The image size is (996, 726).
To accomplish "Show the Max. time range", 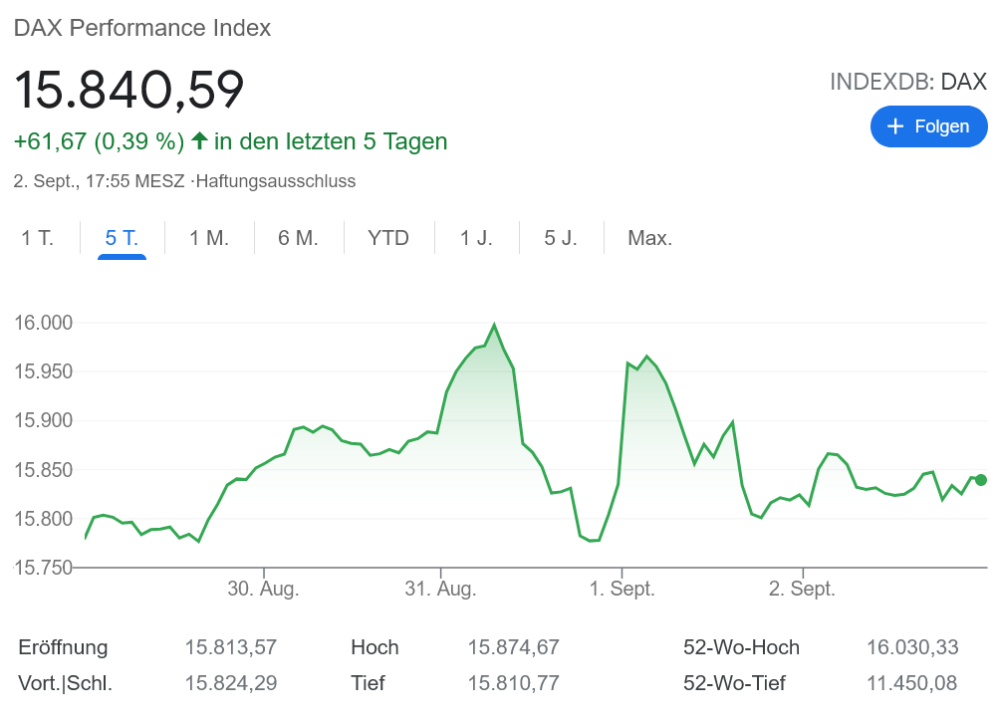I will (649, 238).
